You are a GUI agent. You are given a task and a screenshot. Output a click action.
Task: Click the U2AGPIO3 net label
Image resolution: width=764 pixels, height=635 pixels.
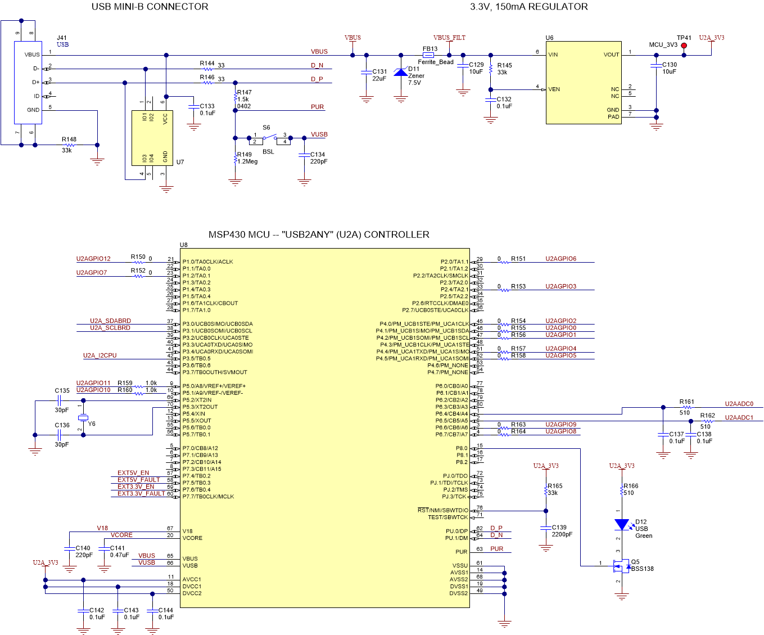[x=560, y=286]
